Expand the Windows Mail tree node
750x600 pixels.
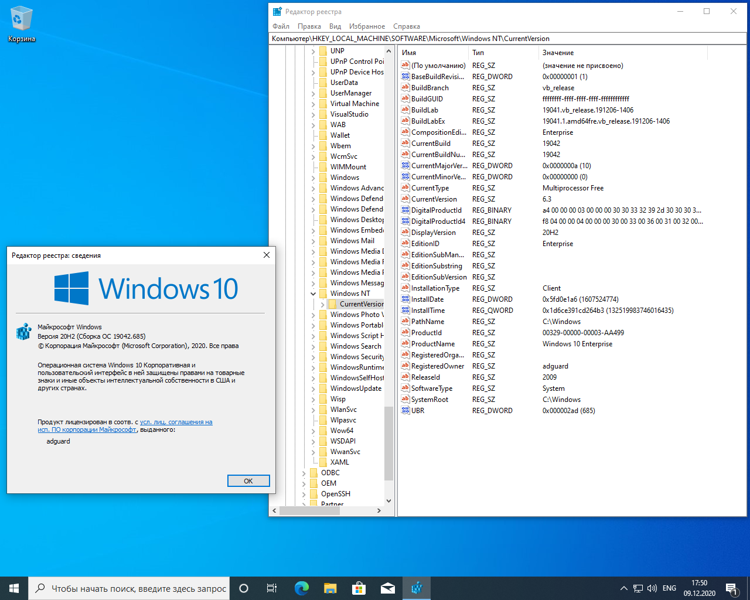[313, 241]
